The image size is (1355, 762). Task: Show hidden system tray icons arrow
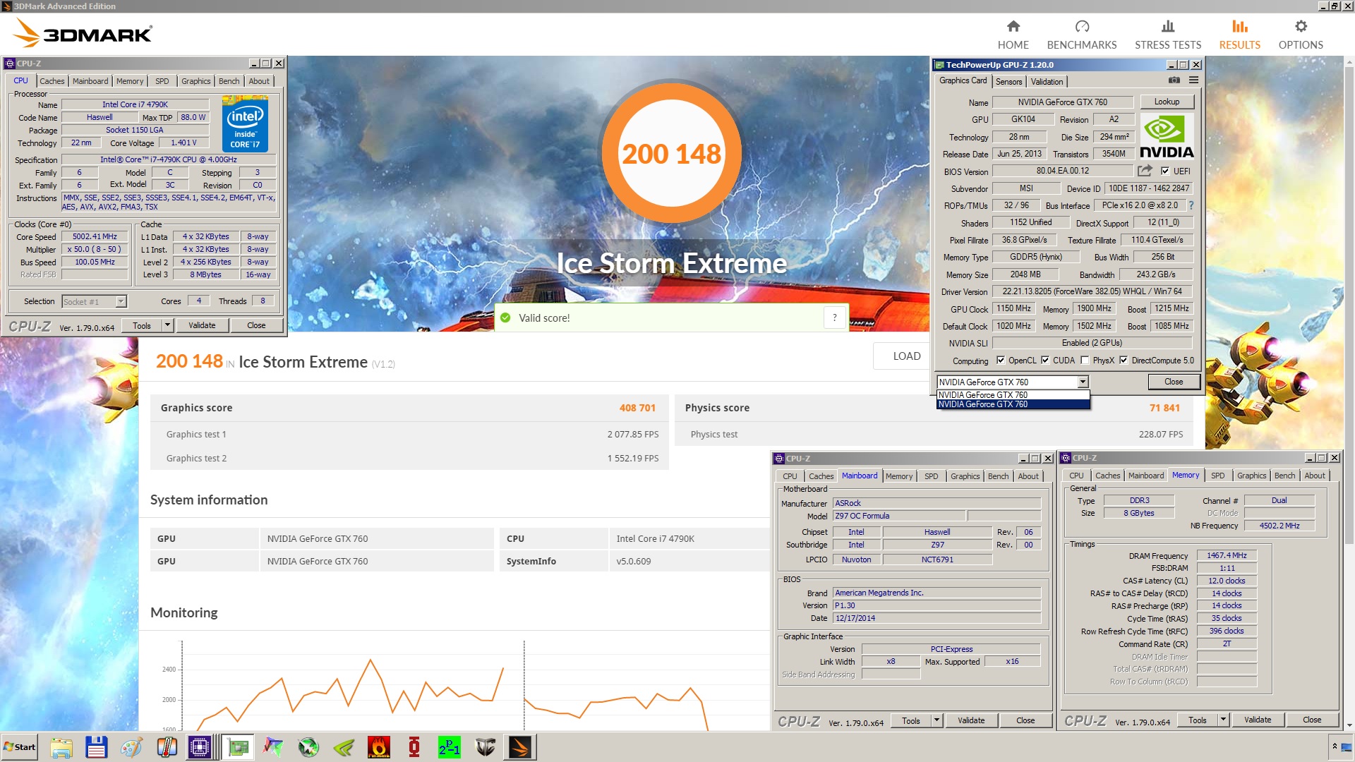pos(1335,746)
